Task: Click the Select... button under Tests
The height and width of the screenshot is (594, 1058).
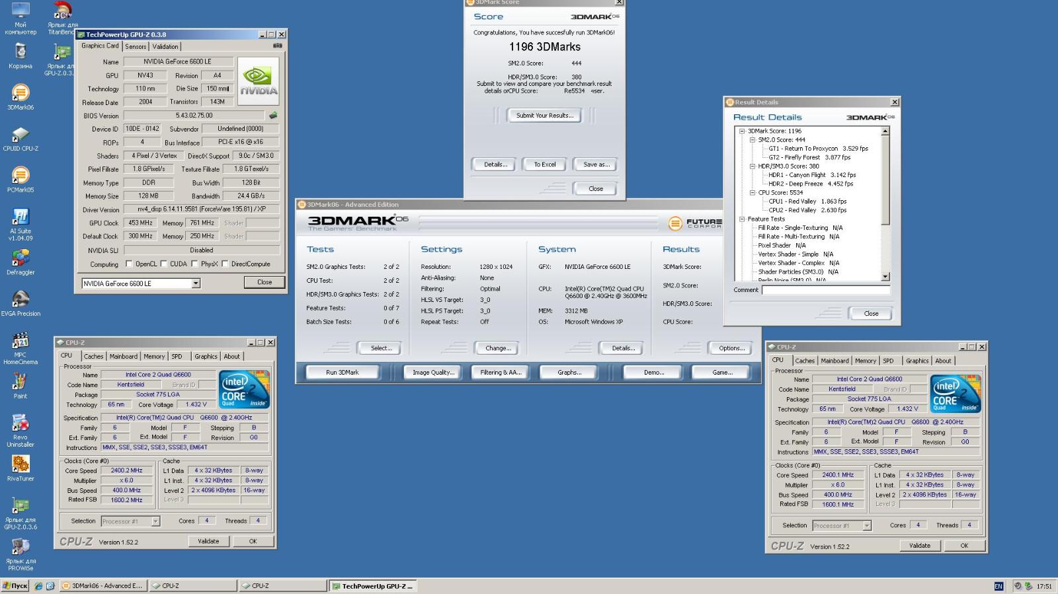Action: (381, 348)
